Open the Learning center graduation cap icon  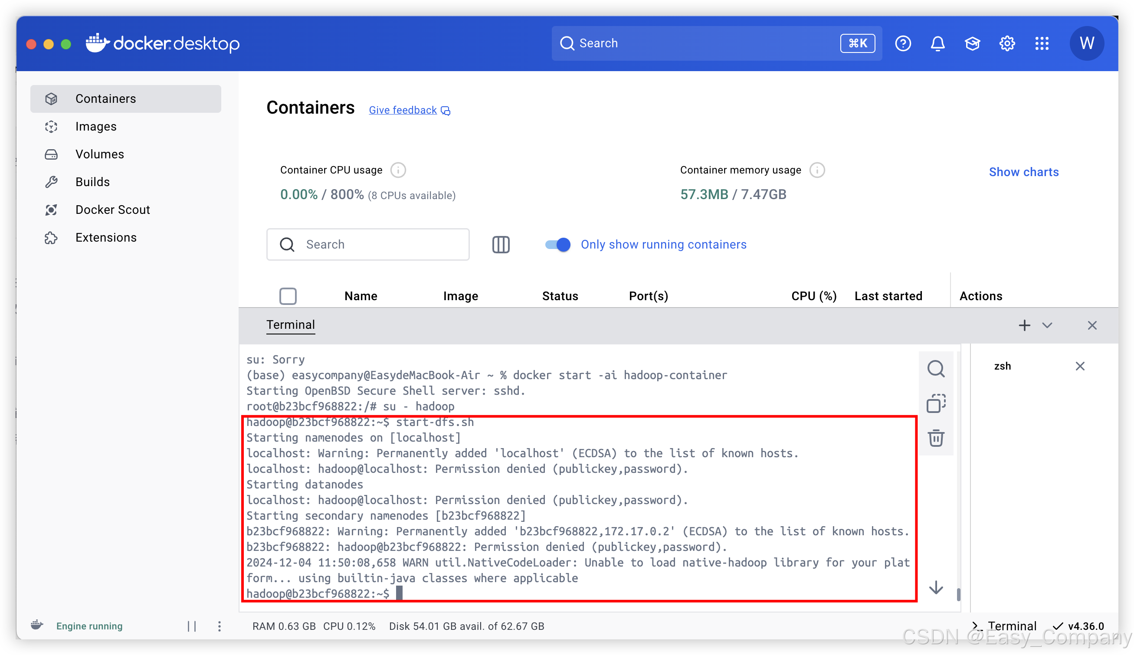(972, 43)
